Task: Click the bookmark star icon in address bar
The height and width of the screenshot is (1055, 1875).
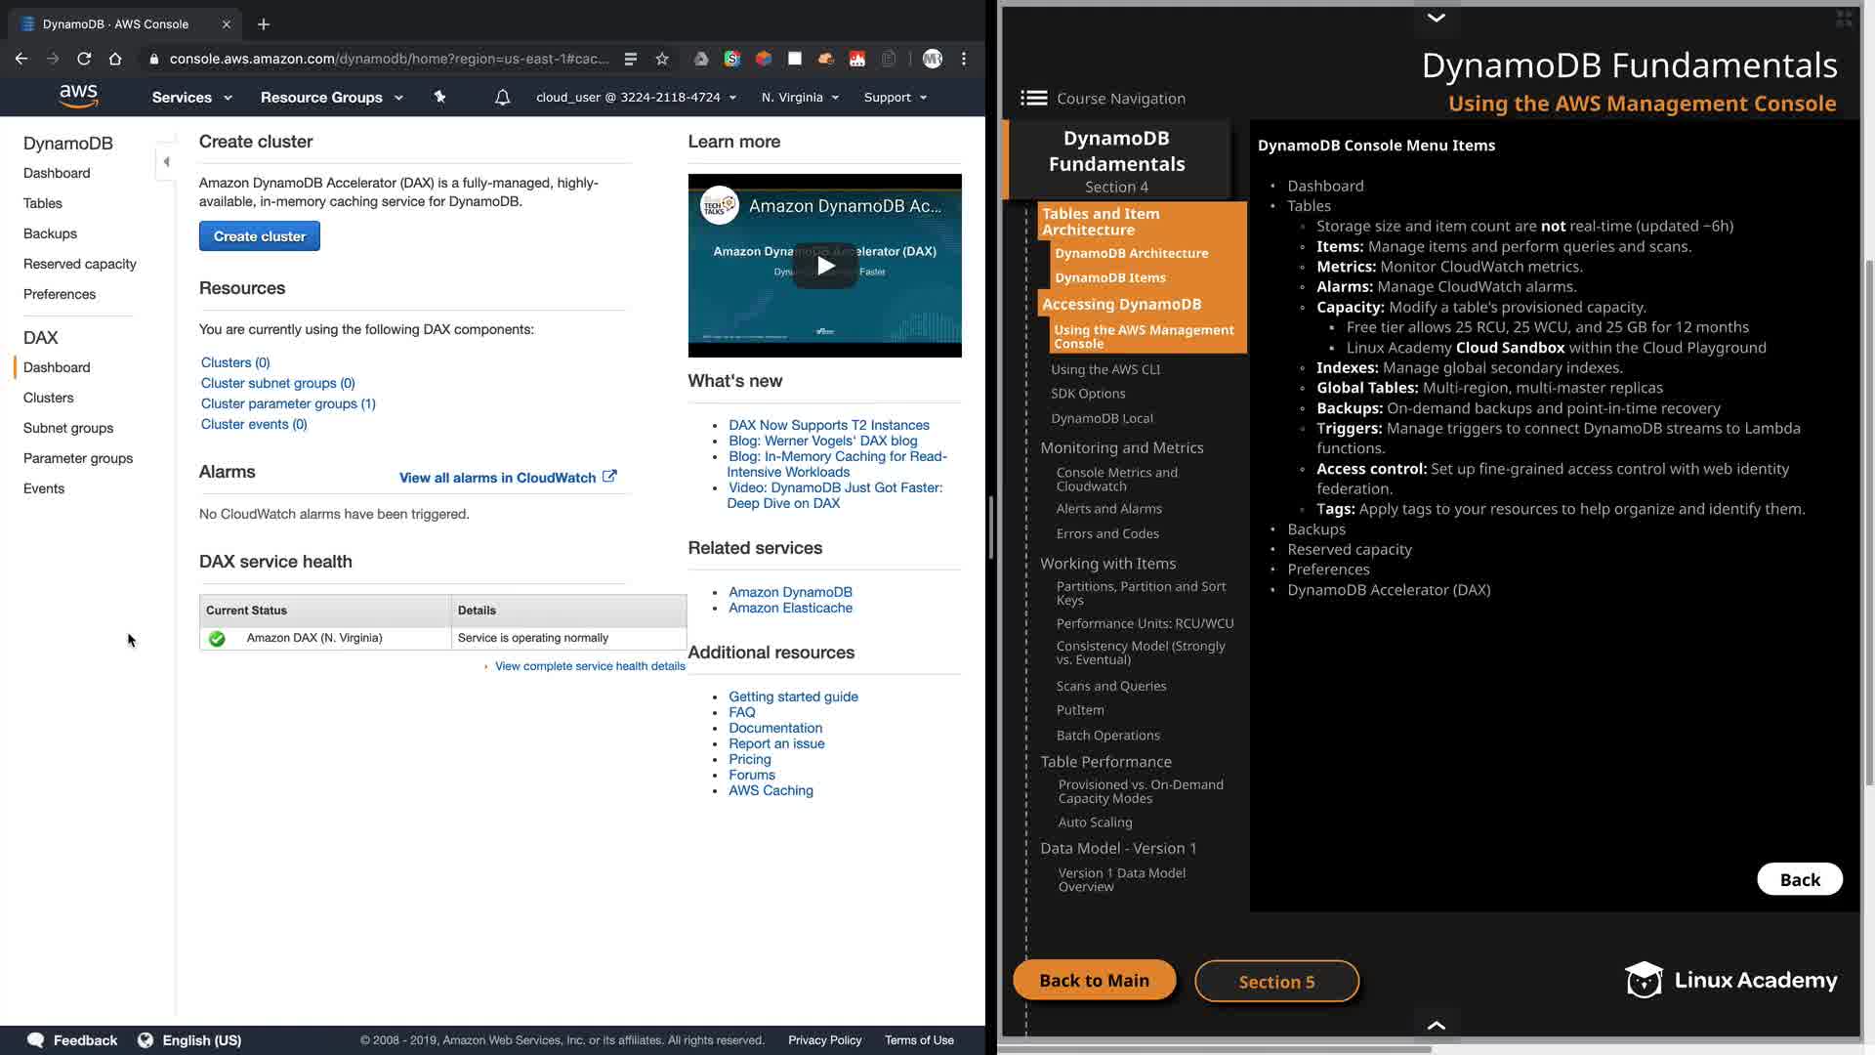Action: point(662,59)
